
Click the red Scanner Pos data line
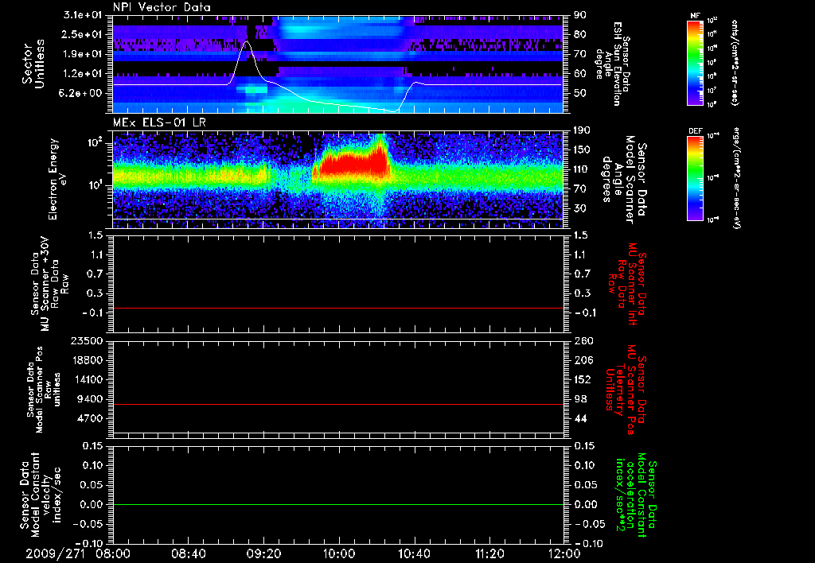point(337,404)
